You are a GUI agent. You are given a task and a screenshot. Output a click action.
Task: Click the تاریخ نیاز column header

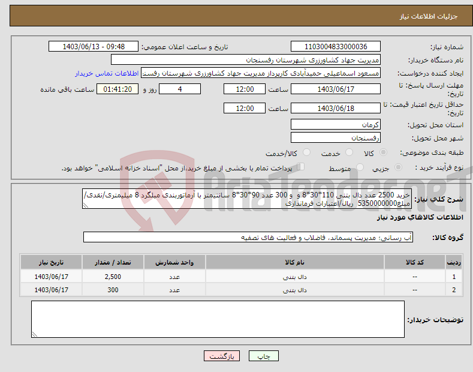(x=52, y=262)
